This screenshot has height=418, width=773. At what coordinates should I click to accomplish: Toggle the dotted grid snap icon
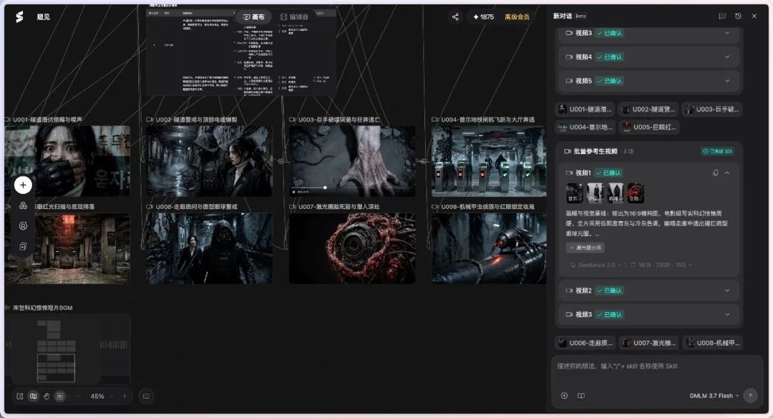pos(59,396)
